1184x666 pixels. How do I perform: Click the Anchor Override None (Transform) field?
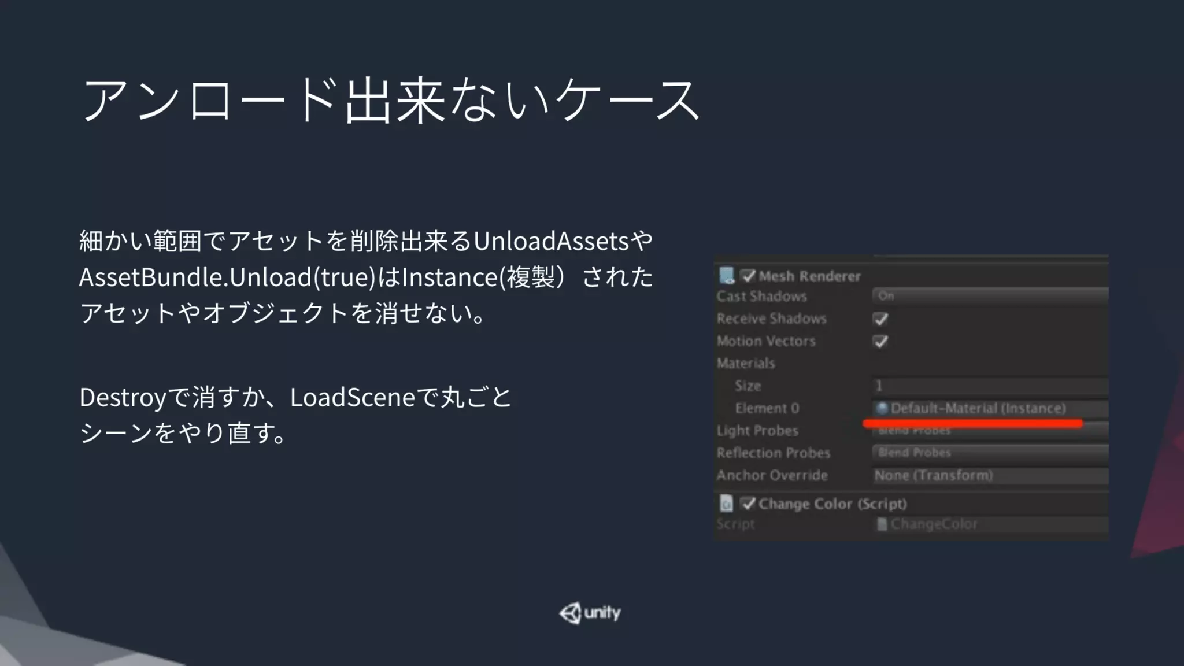point(990,475)
